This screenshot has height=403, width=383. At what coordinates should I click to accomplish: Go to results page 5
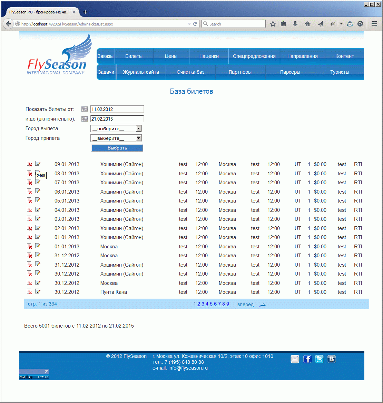pyautogui.click(x=211, y=304)
